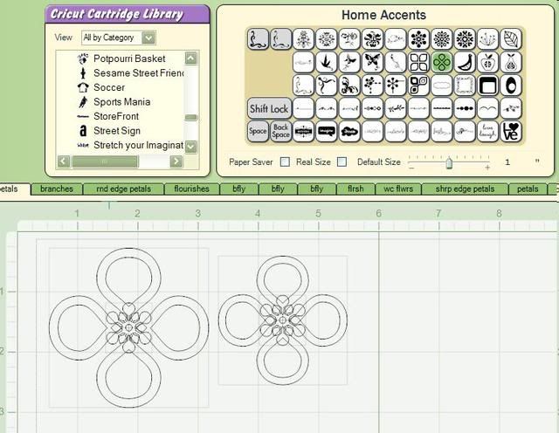Click cartridge list scroll-left arrow
The image size is (559, 433).
(x=64, y=162)
